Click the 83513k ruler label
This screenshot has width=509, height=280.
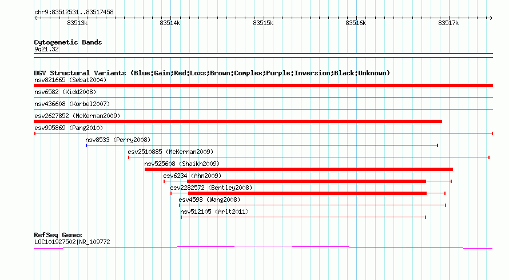(77, 23)
